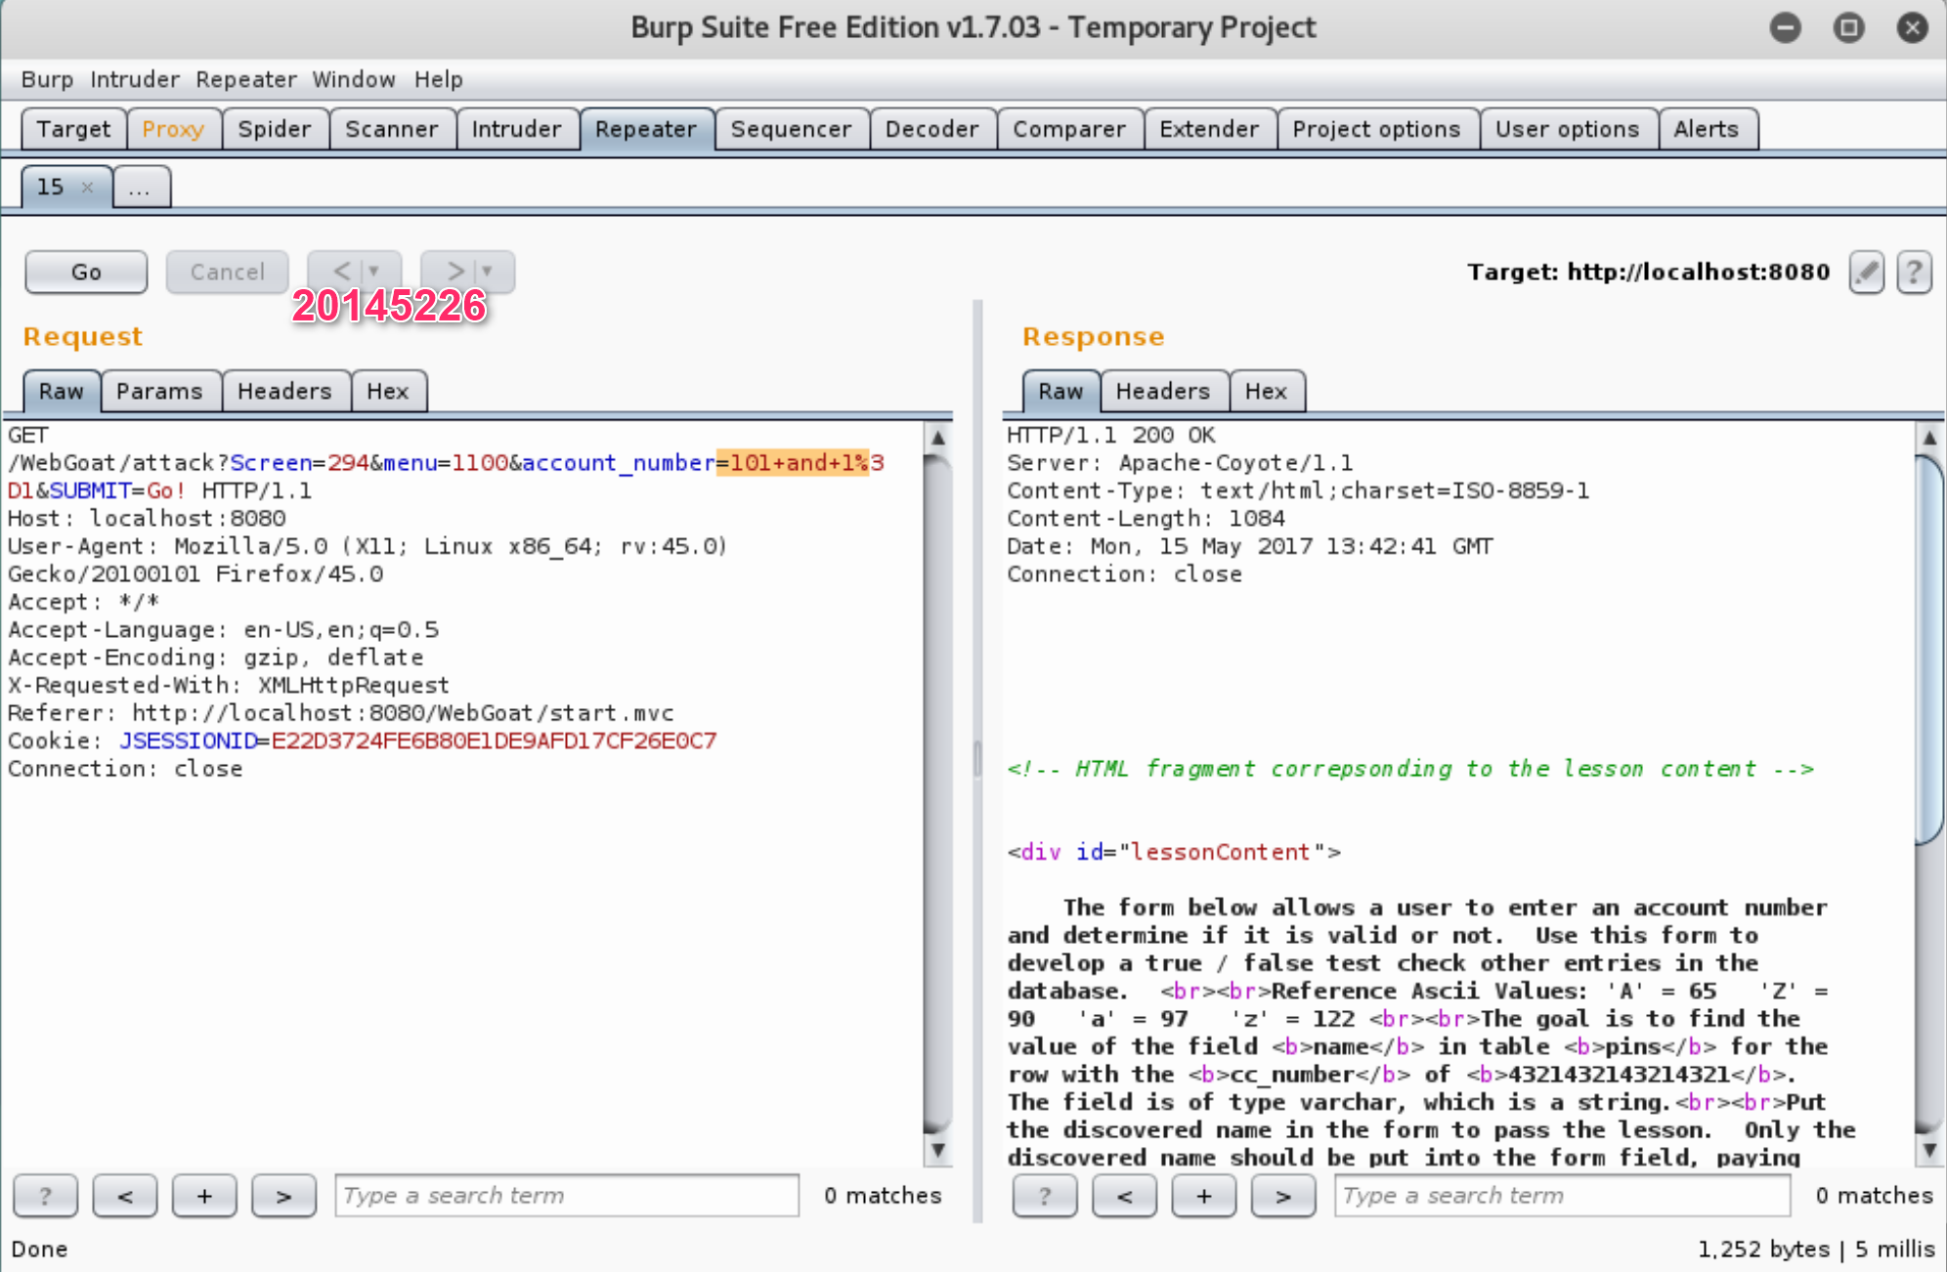The image size is (1947, 1272).
Task: Click the Referer header line
Action: coord(340,713)
